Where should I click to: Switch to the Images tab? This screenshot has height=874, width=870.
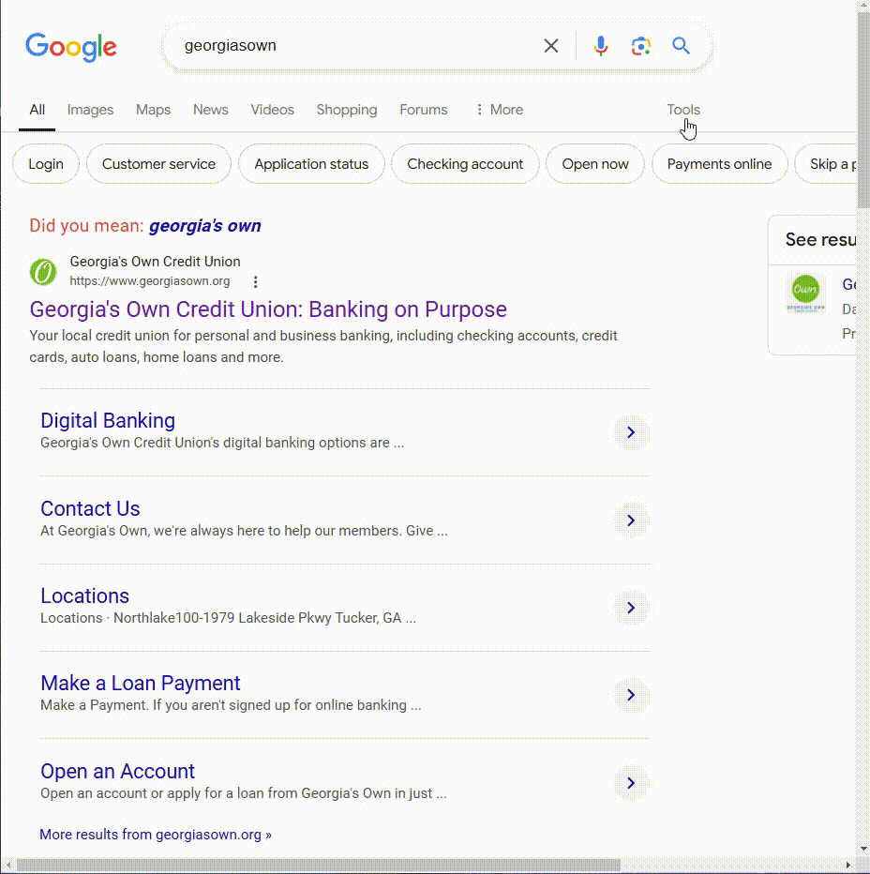click(90, 110)
